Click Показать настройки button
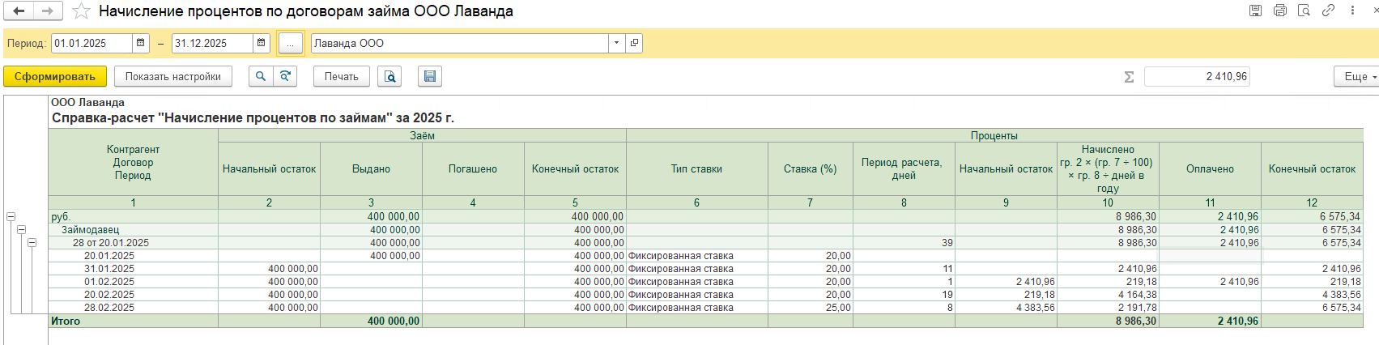This screenshot has width=1379, height=345. [x=173, y=76]
